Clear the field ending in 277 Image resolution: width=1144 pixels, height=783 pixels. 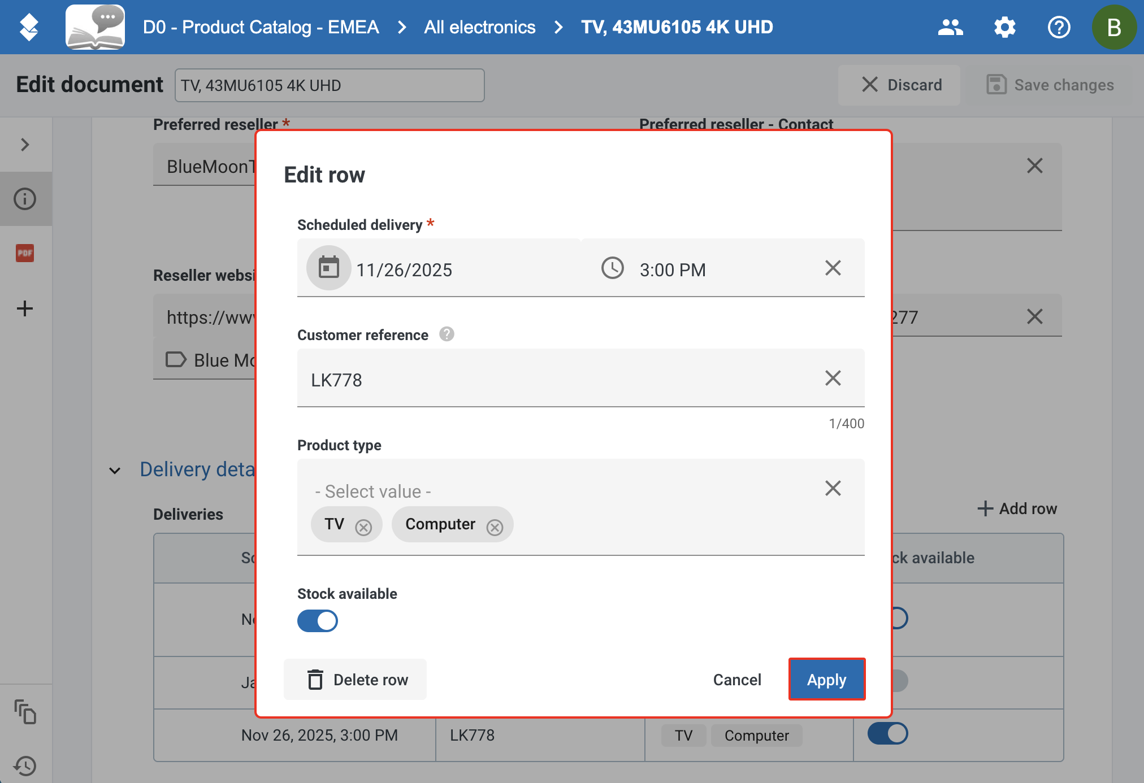coord(1034,316)
